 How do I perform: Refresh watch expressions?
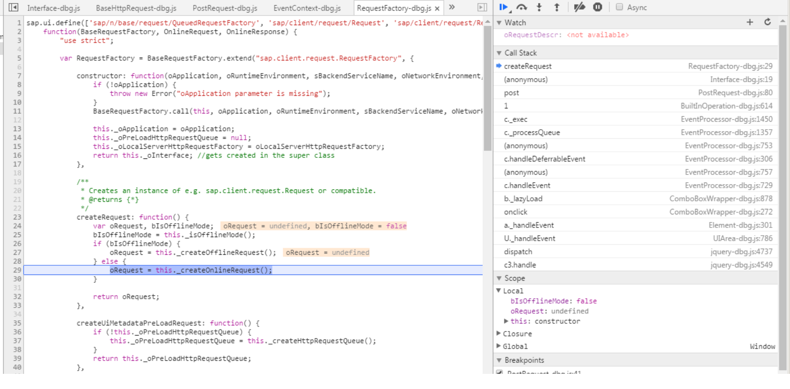click(x=768, y=22)
